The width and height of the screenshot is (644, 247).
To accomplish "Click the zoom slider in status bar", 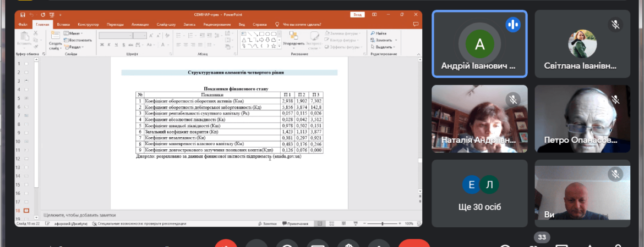I will click(383, 223).
